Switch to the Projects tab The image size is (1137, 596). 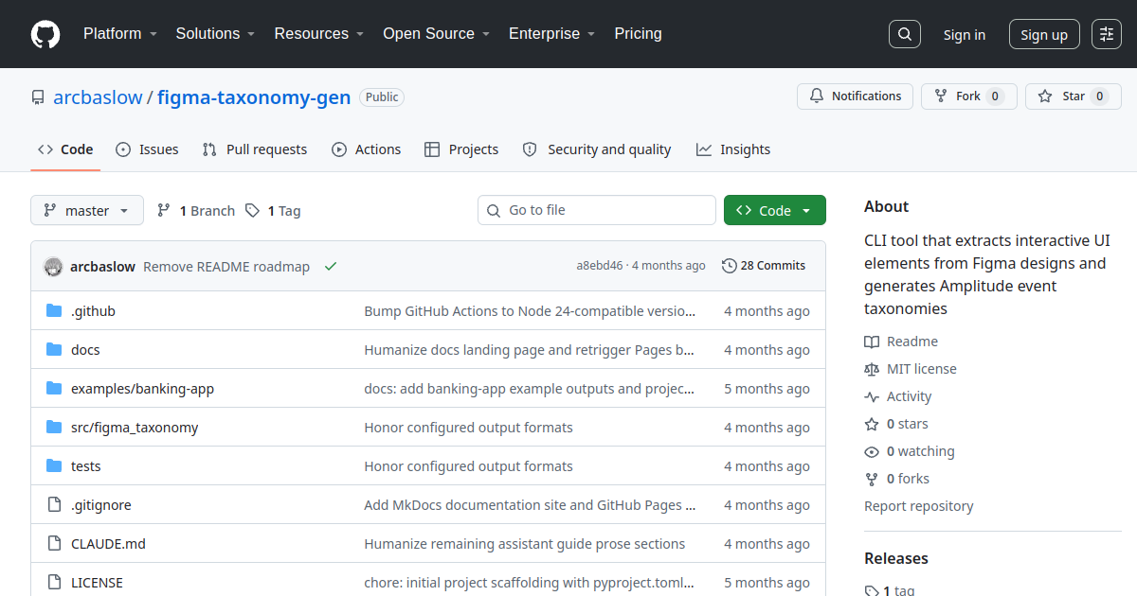tap(461, 149)
